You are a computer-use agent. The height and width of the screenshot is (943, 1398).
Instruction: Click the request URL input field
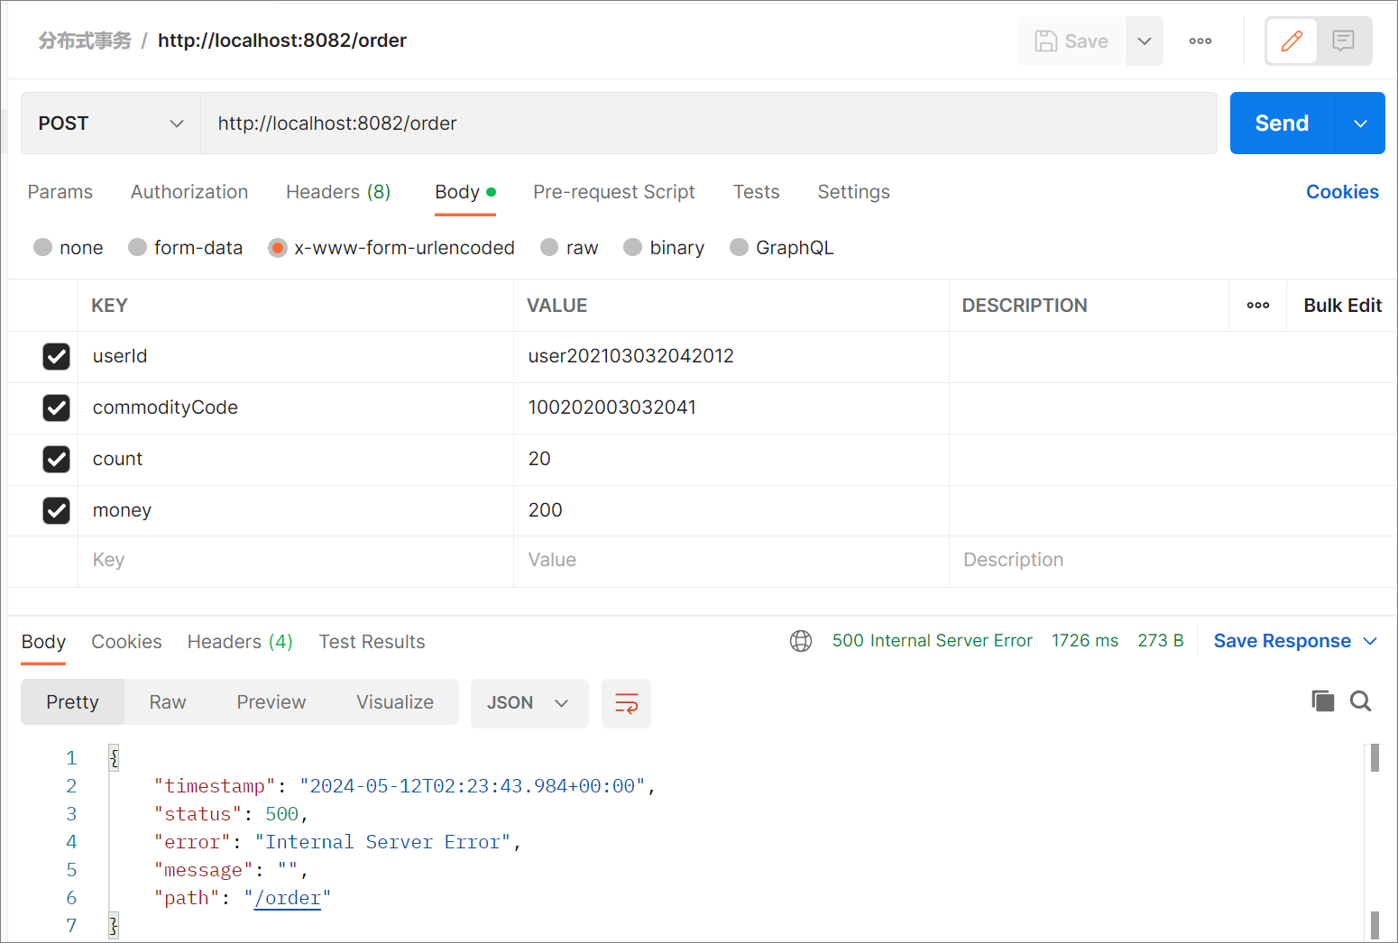[708, 124]
